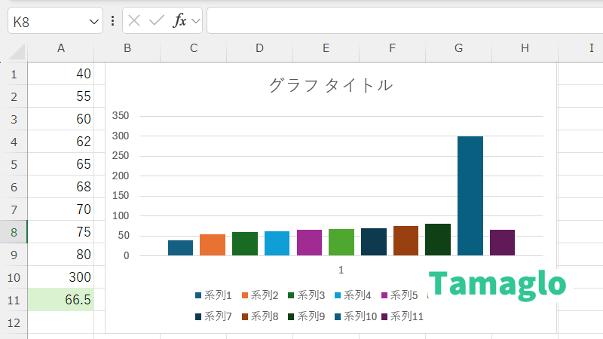Click cell A11 containing 66.5

(x=61, y=300)
